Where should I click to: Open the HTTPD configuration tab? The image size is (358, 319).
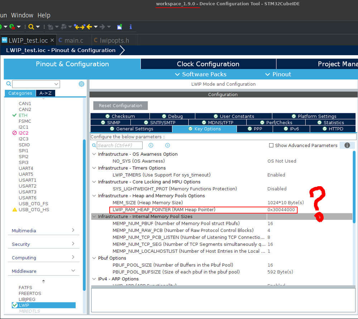click(x=333, y=129)
